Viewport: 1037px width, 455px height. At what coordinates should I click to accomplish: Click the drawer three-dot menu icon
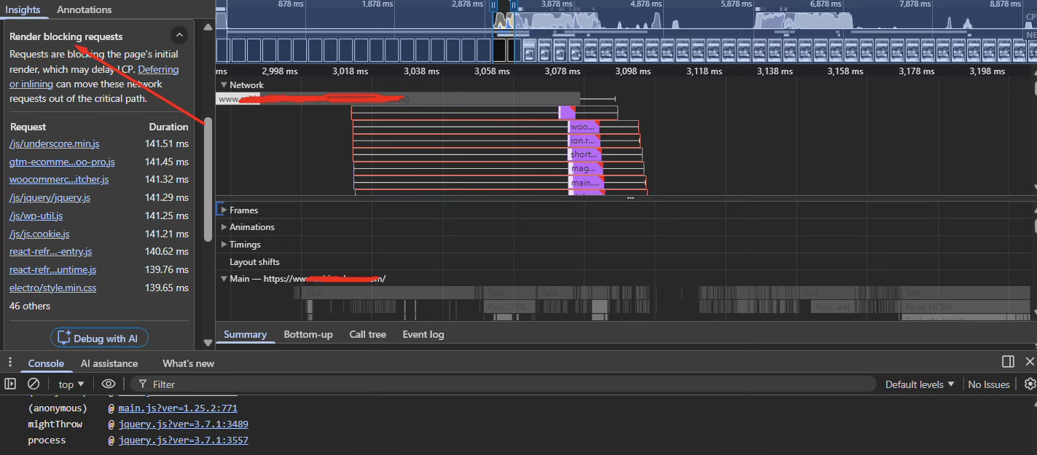point(10,363)
